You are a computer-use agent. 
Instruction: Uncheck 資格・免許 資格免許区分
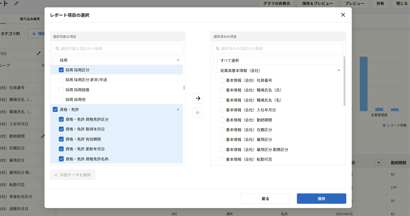click(x=61, y=119)
